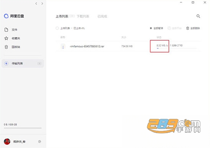This screenshot has width=210, height=148.
Task: Open settings icon next to username
Action: coord(40,141)
